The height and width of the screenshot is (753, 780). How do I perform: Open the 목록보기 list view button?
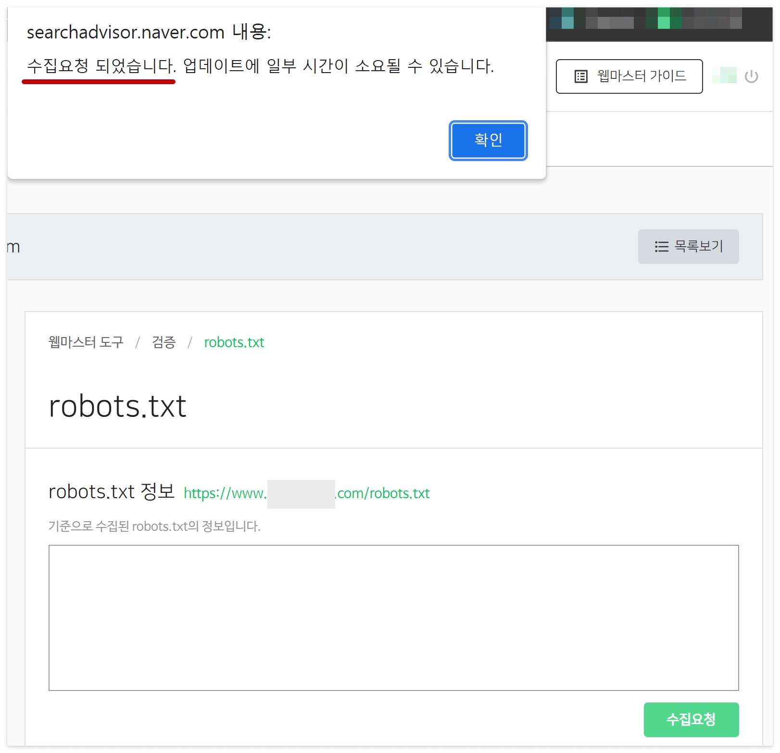coord(688,247)
